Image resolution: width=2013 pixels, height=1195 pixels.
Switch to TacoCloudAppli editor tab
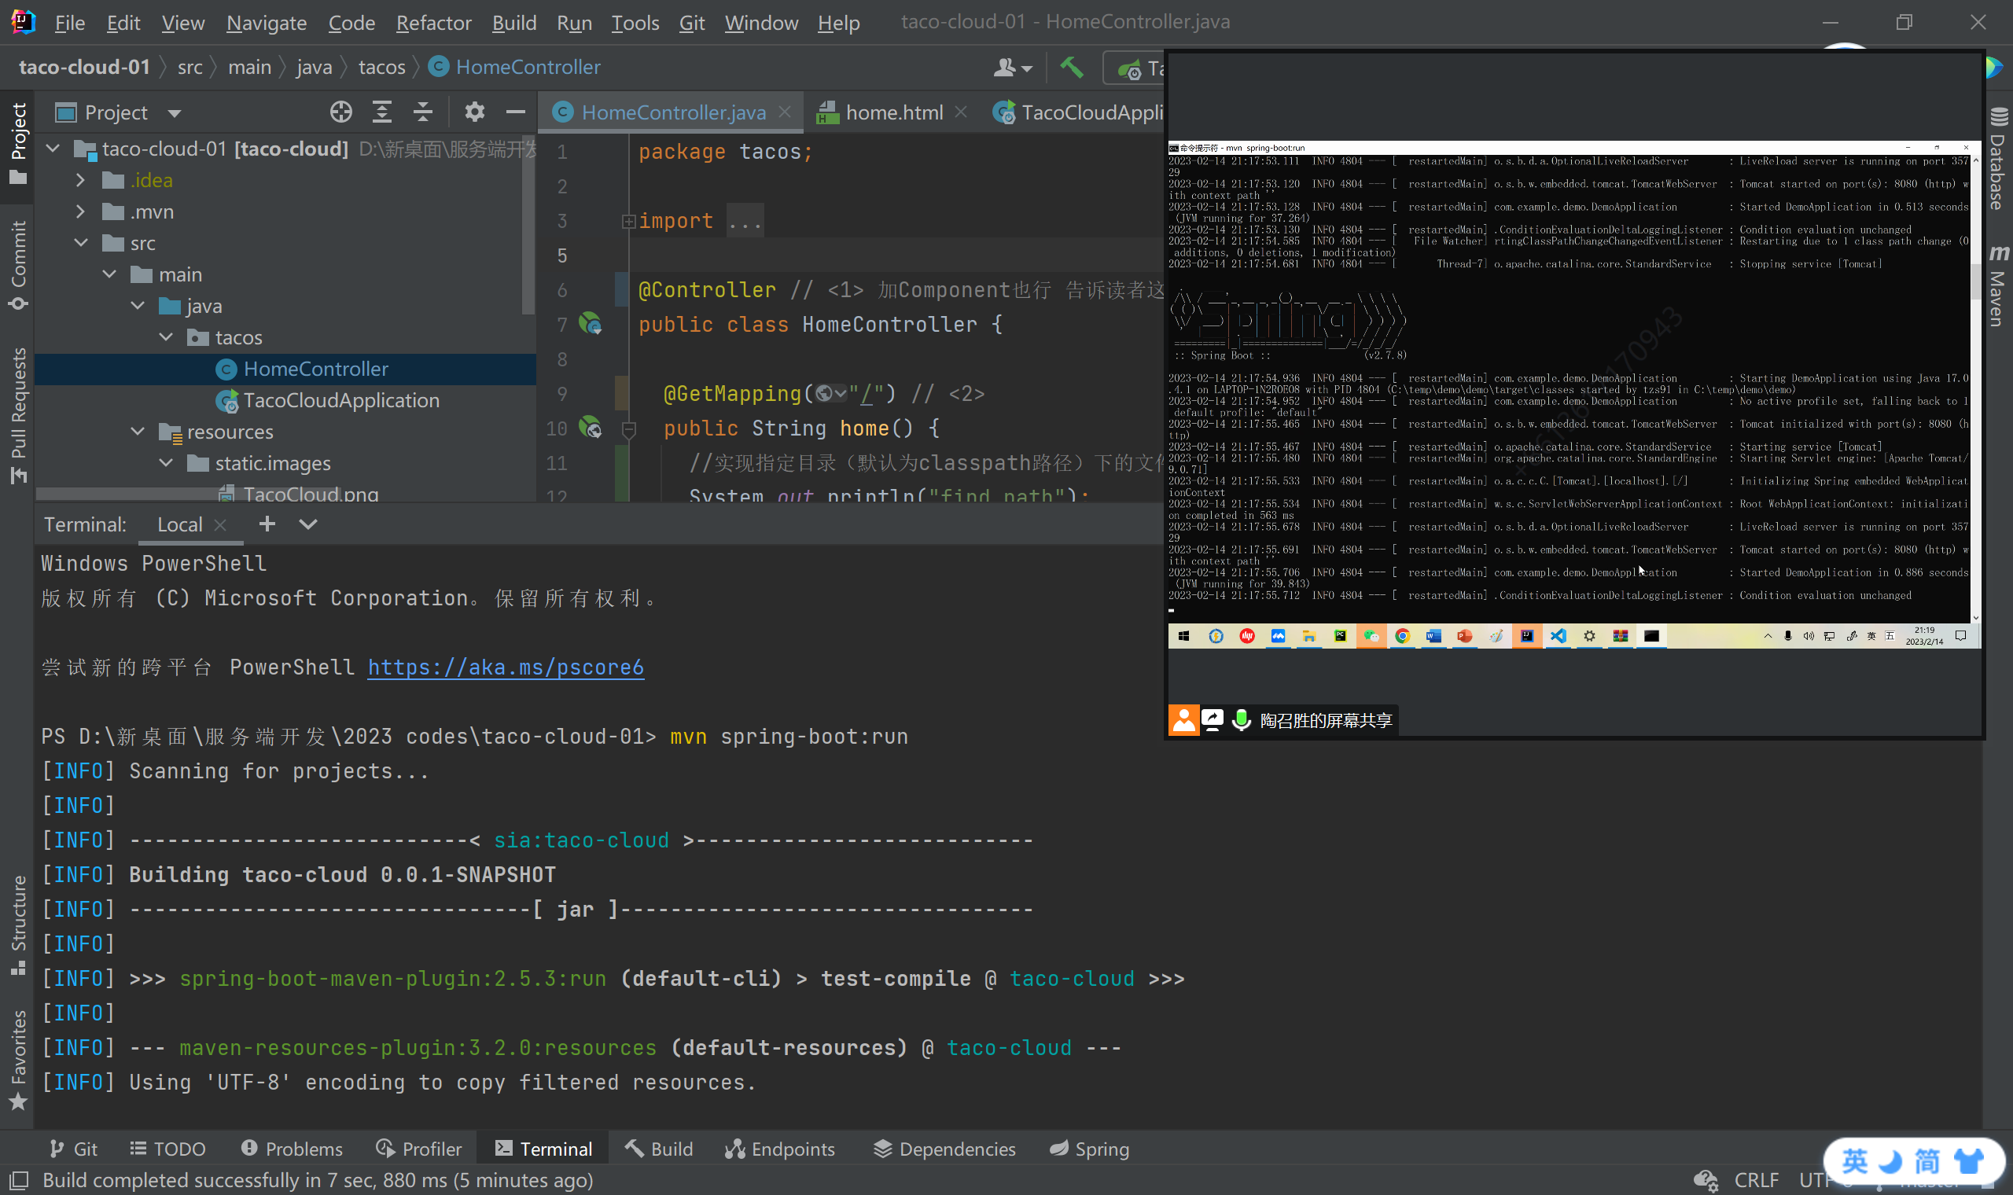pyautogui.click(x=1078, y=112)
